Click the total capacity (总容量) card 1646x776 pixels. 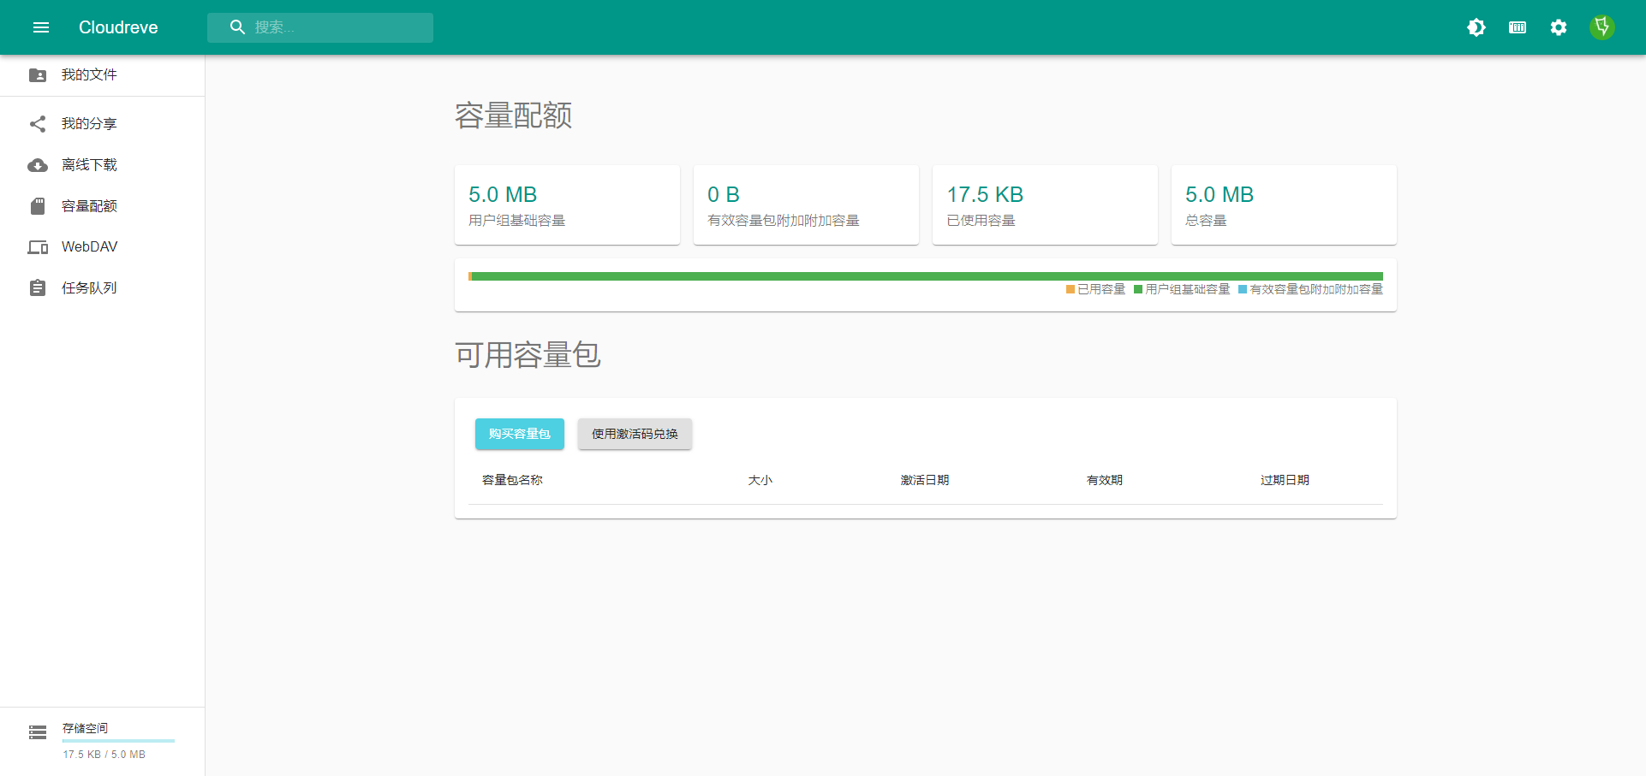1283,205
